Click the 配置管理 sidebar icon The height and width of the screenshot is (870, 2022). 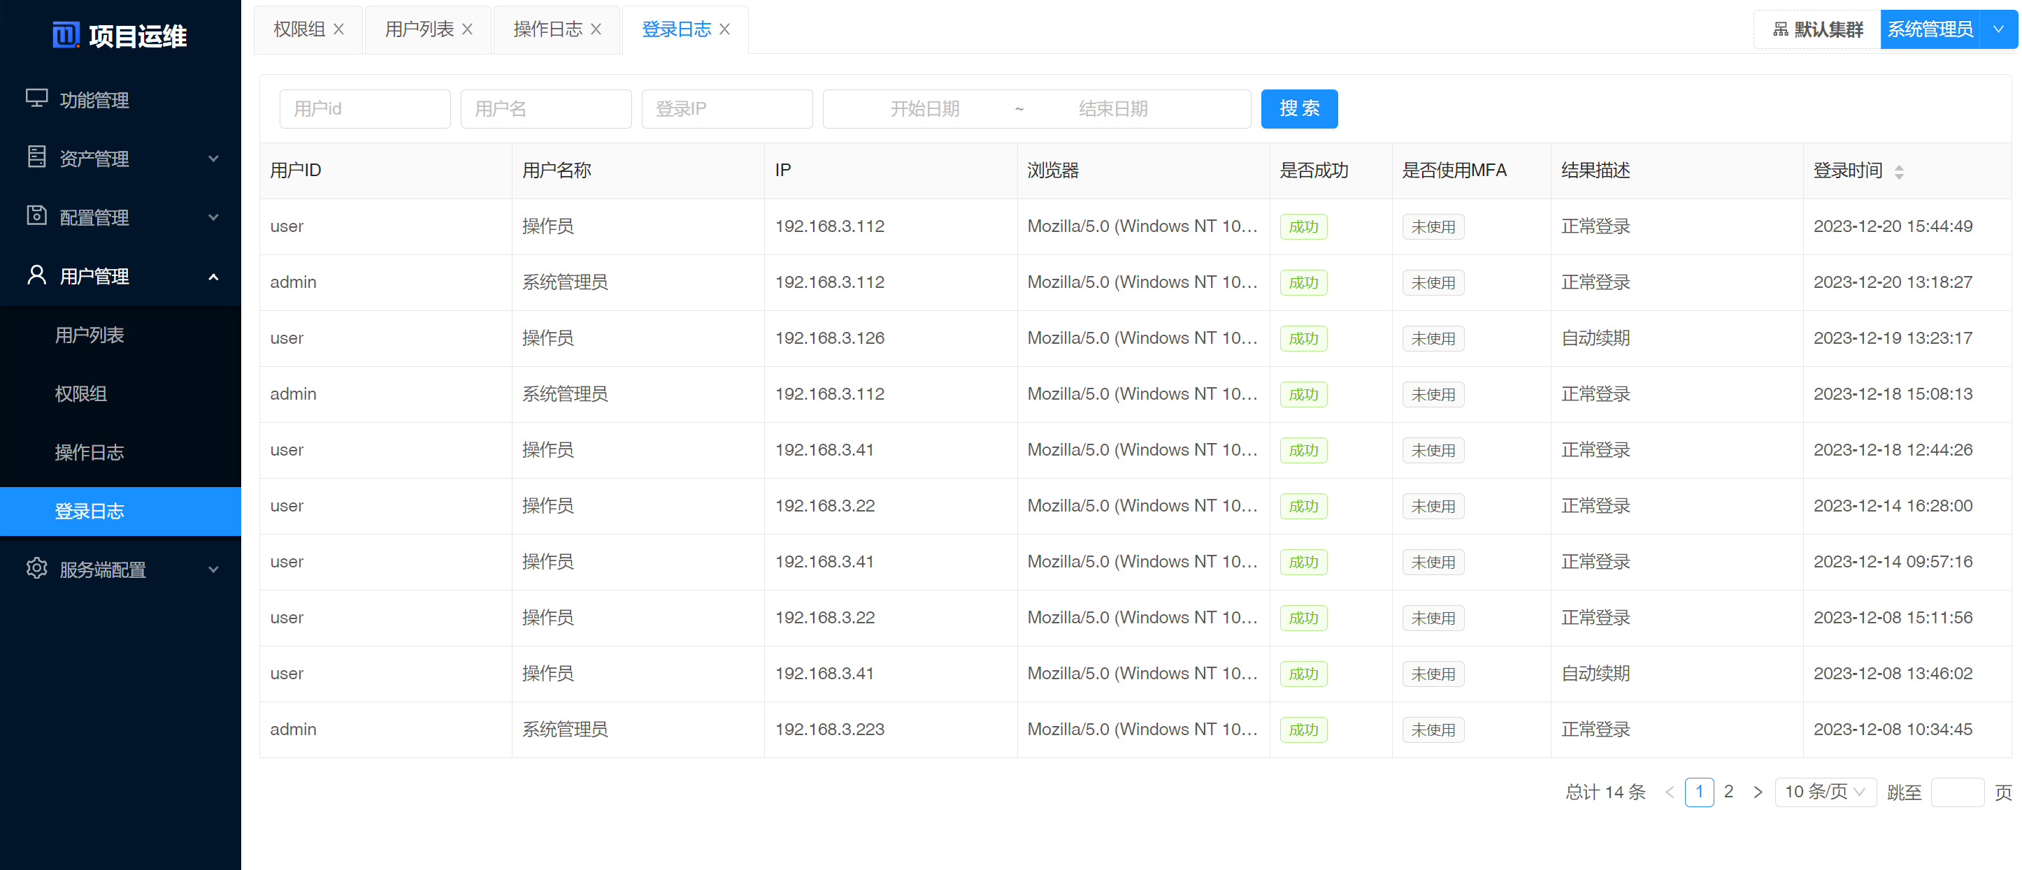coord(36,216)
